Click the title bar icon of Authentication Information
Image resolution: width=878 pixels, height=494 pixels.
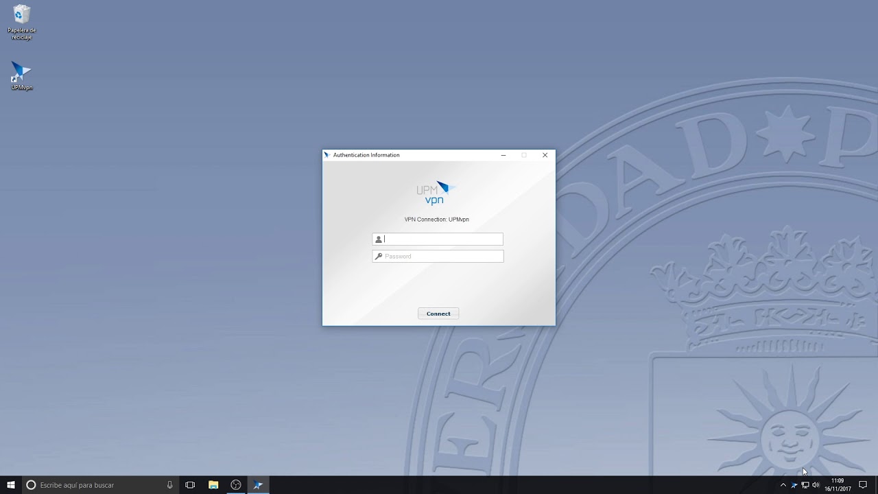pyautogui.click(x=327, y=155)
